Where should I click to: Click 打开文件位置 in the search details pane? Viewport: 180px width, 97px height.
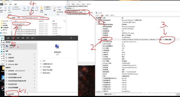tap(46, 67)
